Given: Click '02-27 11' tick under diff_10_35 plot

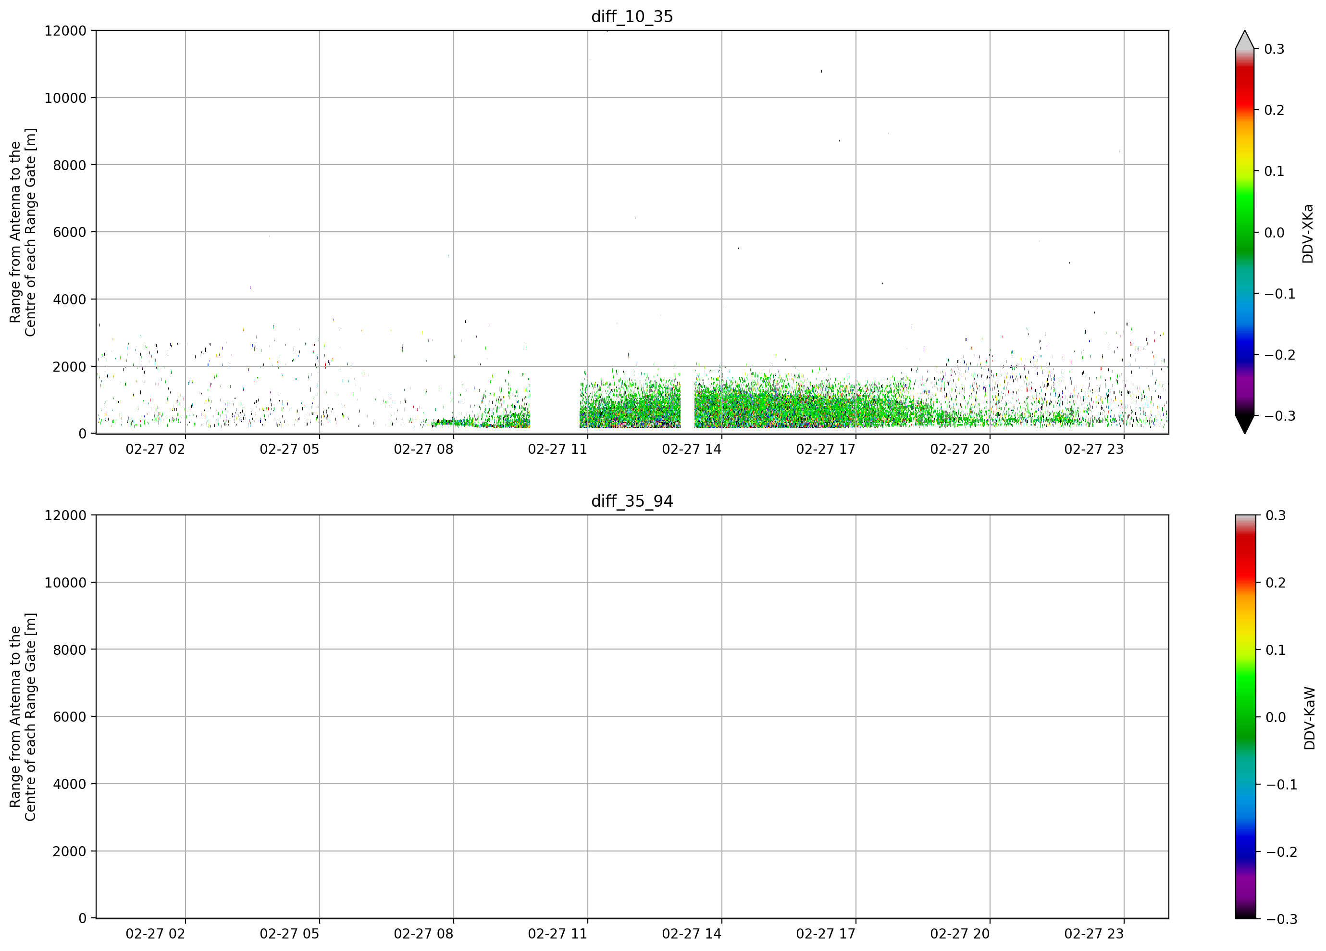Looking at the screenshot, I should pyautogui.click(x=558, y=449).
